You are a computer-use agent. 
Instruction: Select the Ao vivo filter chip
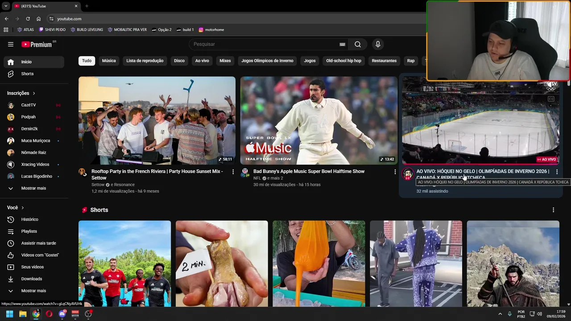202,61
